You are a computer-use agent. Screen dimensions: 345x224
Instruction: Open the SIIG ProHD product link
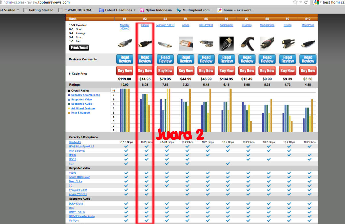pyautogui.click(x=206, y=25)
